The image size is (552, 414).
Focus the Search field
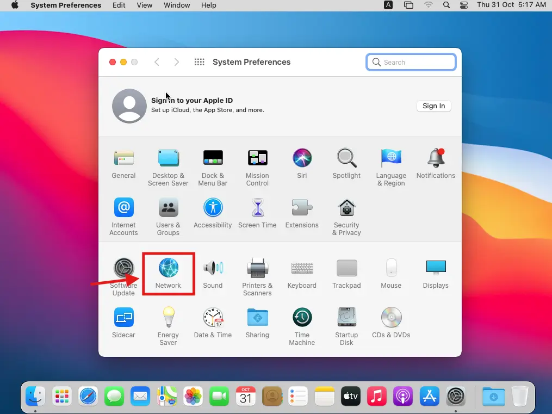(x=411, y=63)
